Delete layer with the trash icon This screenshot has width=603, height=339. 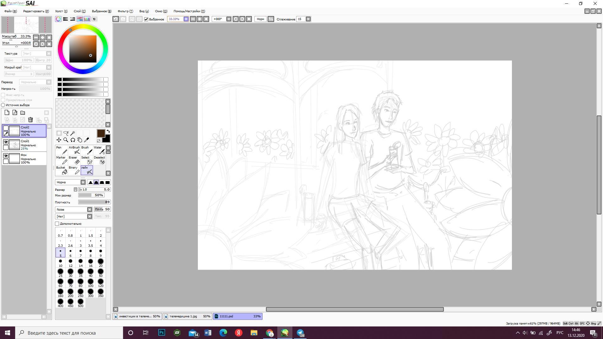[30, 120]
